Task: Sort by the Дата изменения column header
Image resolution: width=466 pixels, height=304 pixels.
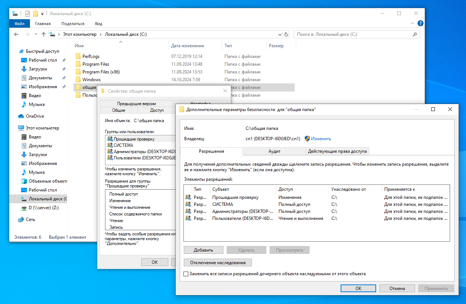Action: coord(195,46)
